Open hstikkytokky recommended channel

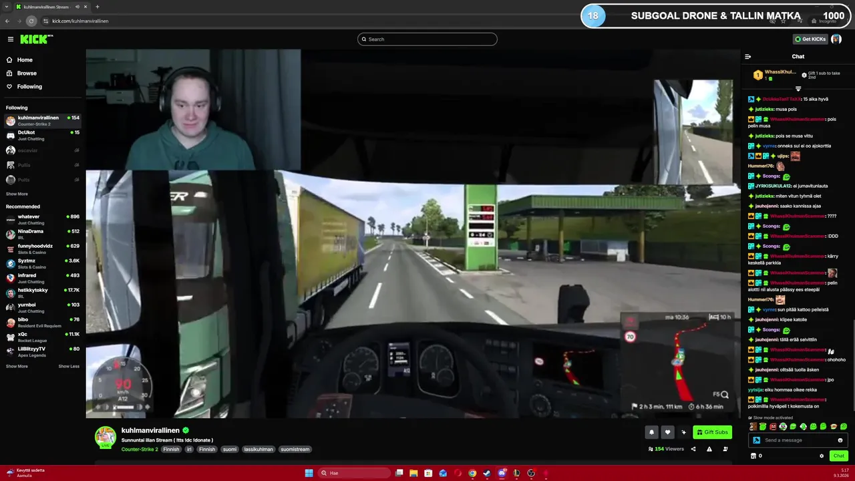[43, 293]
